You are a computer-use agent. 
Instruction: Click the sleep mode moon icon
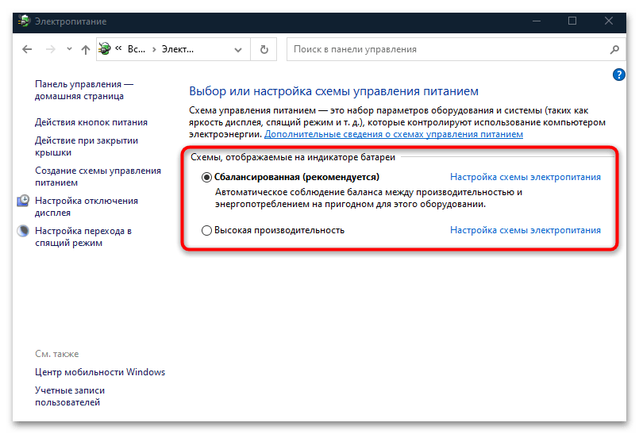point(23,231)
